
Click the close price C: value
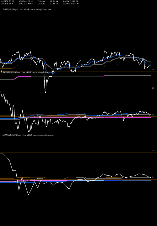click(41, 4)
